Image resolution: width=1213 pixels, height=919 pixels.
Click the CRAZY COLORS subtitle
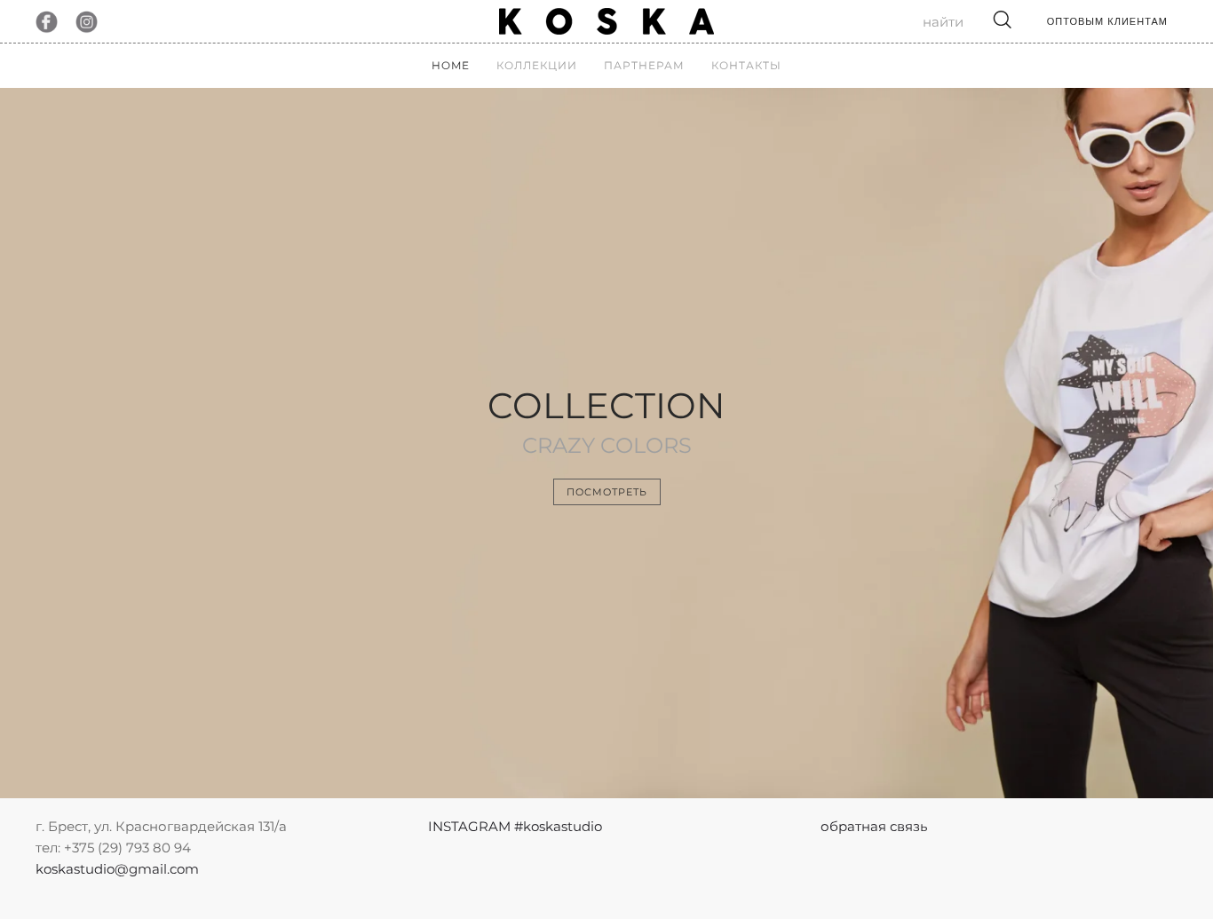[606, 446]
